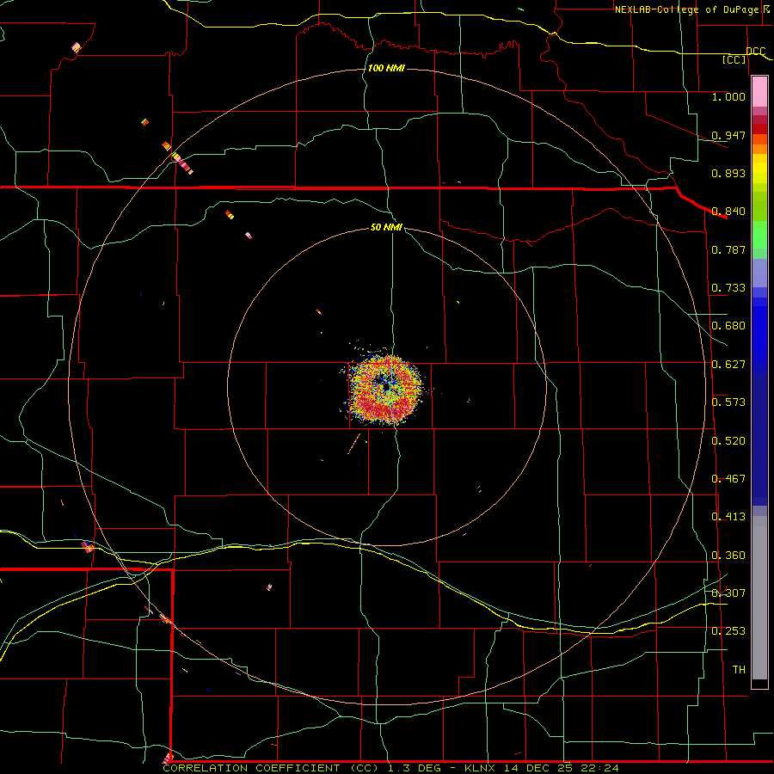Click the radar echo cluster at map center

click(385, 389)
